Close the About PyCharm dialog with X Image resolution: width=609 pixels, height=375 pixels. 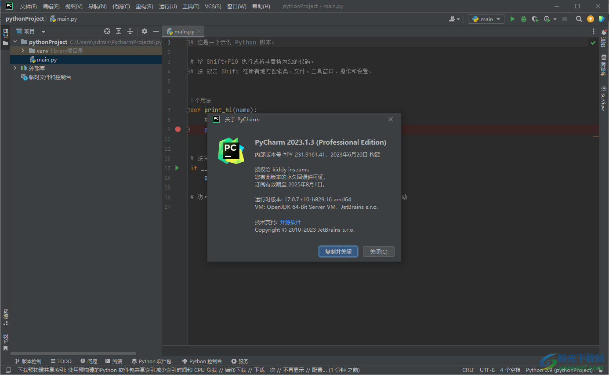pyautogui.click(x=391, y=119)
